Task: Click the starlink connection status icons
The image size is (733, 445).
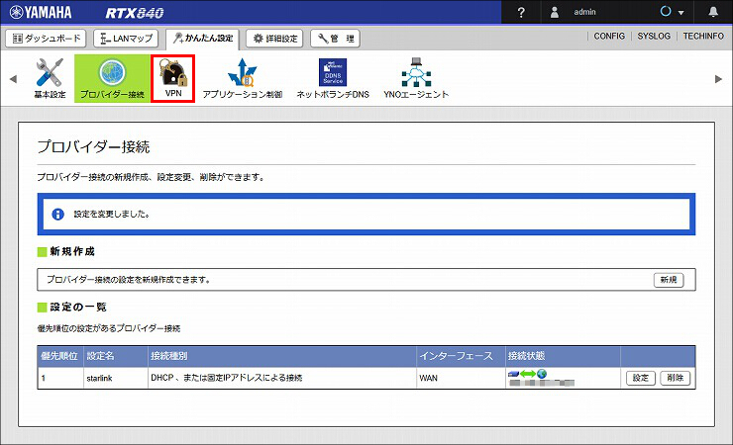Action: tap(527, 374)
